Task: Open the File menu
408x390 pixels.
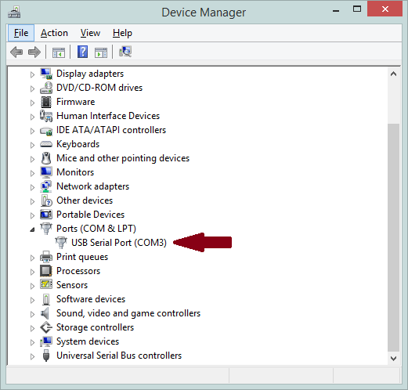Action: (21, 33)
